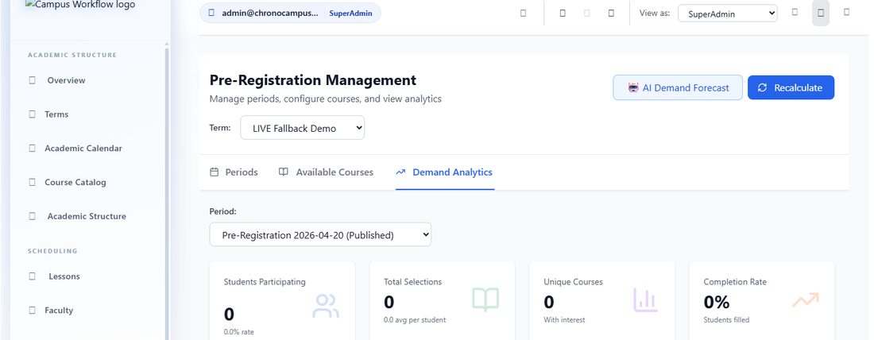Click the last icon at top-right of header
The height and width of the screenshot is (340, 874).
pos(847,12)
